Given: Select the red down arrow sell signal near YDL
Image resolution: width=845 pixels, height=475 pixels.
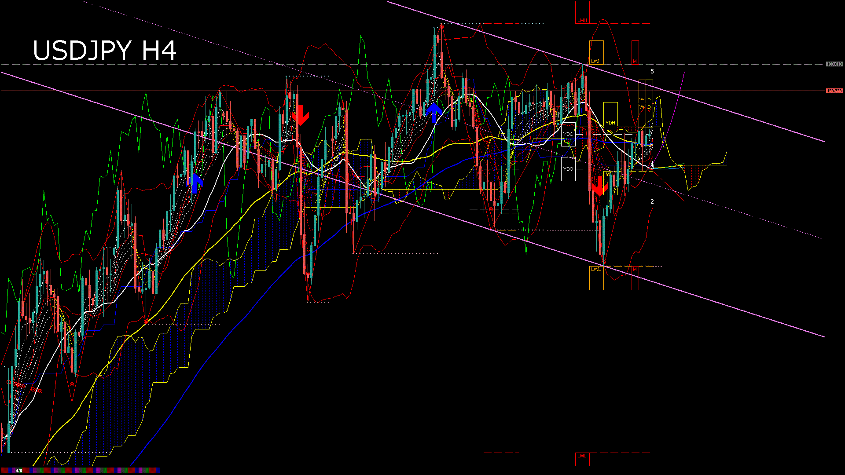Looking at the screenshot, I should [x=601, y=185].
